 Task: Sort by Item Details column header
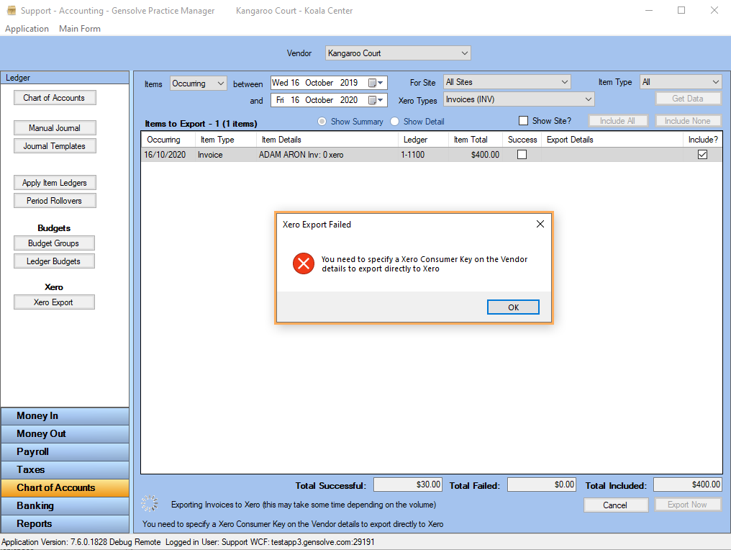click(327, 140)
